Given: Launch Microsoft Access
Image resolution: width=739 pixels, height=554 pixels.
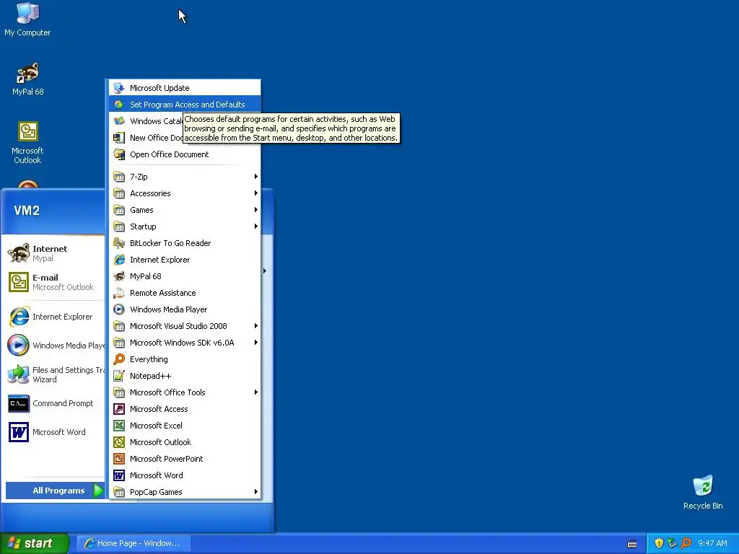Looking at the screenshot, I should pyautogui.click(x=184, y=409).
